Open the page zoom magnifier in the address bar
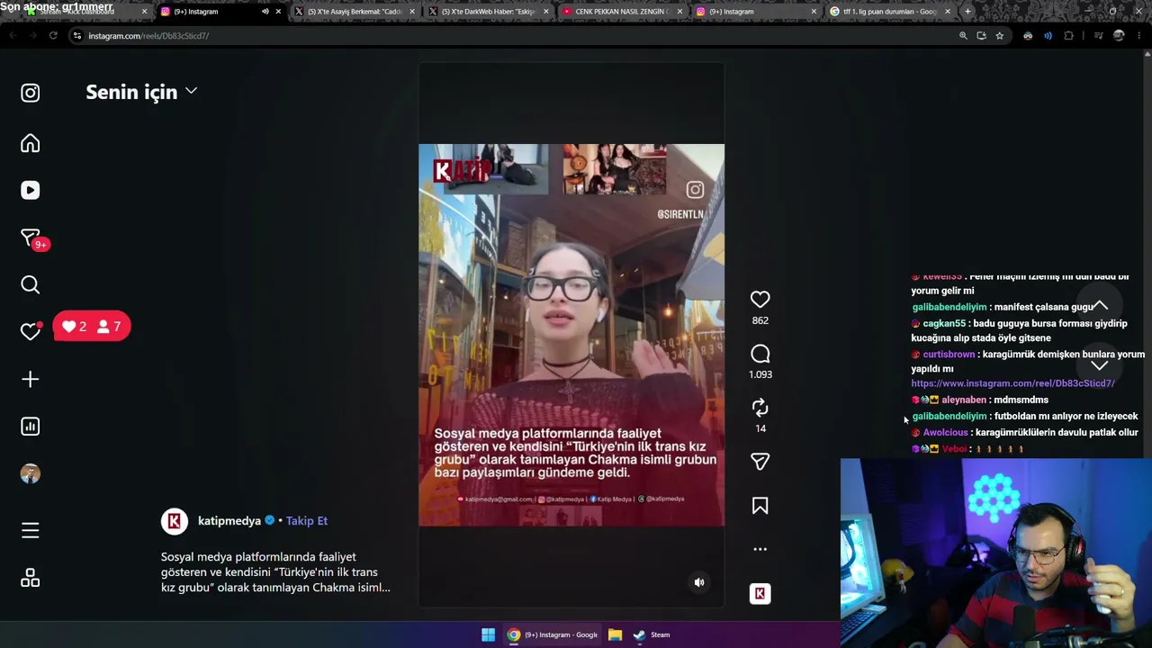Viewport: 1152px width, 648px height. [963, 36]
